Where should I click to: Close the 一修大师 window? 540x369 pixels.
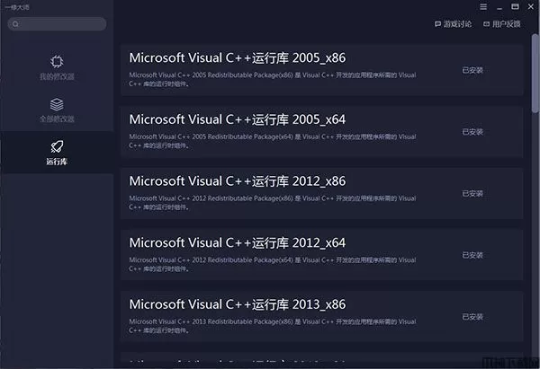(x=531, y=6)
